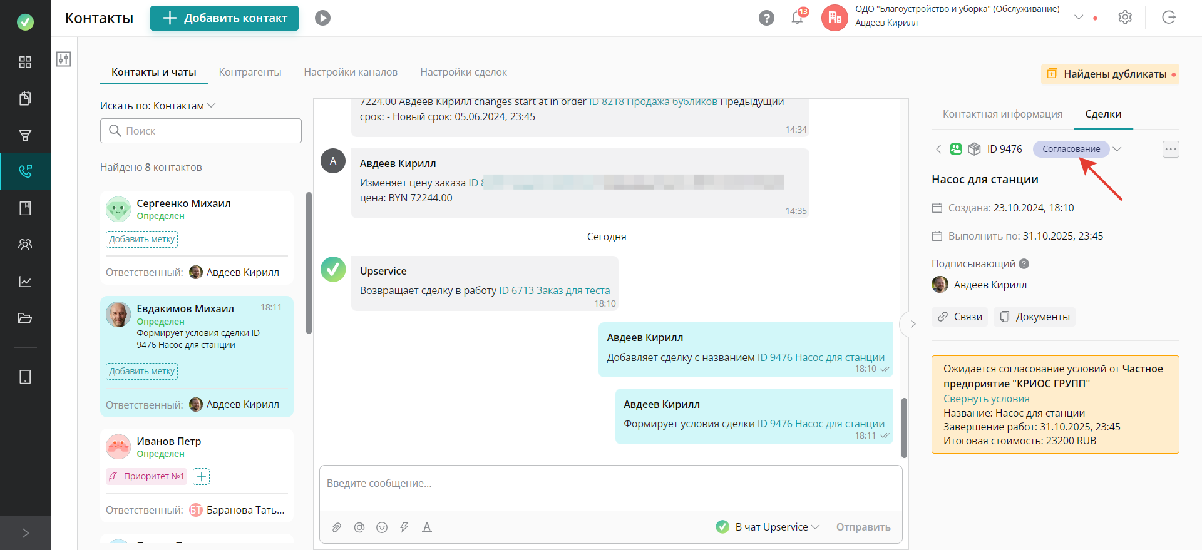The image size is (1202, 550).
Task: Click the Добавить контакт button
Action: click(x=224, y=18)
